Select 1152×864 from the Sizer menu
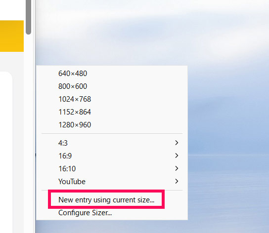 (x=112, y=112)
